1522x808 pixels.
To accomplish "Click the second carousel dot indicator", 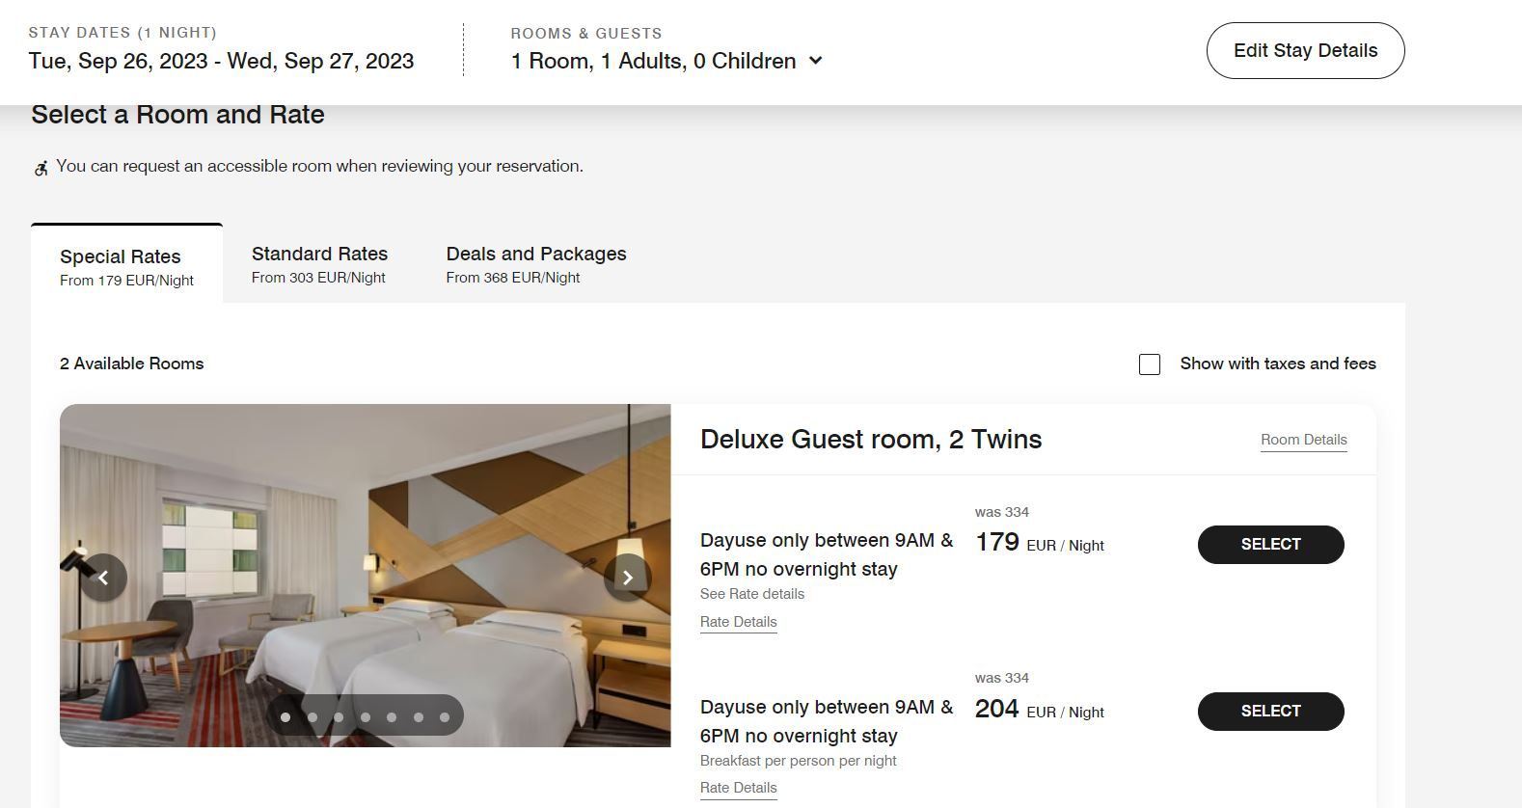I will 312,717.
